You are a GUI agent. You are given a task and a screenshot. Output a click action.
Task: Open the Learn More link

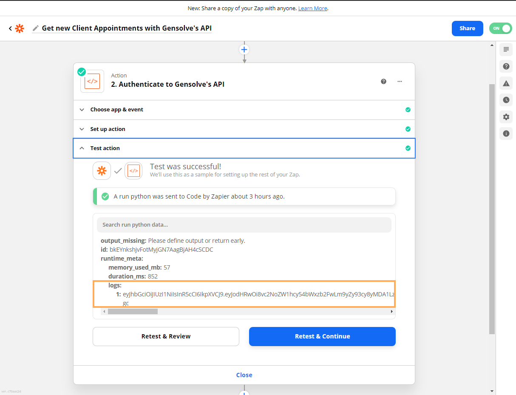click(x=312, y=9)
